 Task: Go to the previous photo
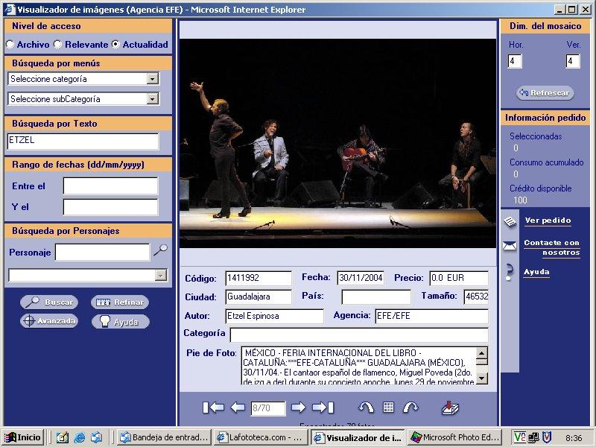(x=238, y=408)
